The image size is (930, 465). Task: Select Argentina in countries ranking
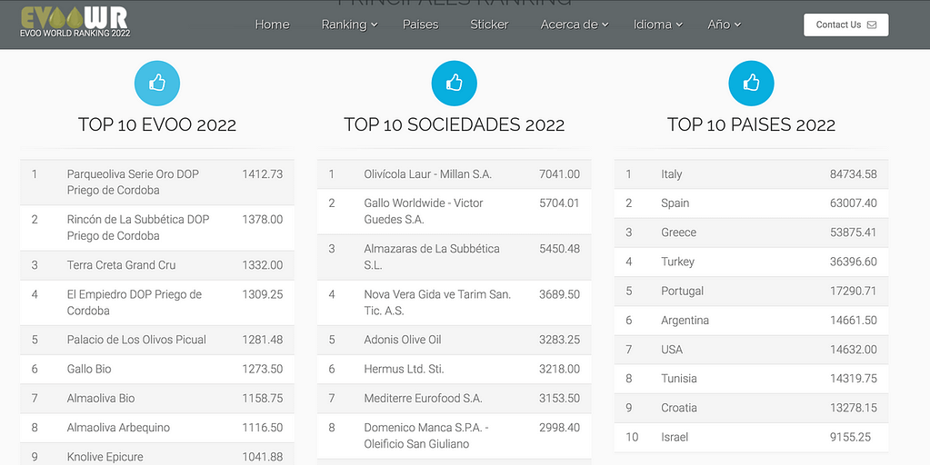coord(685,320)
